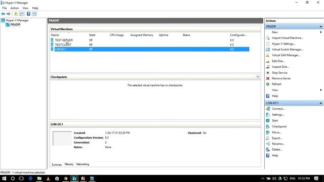The image size is (324, 182).
Task: Click the Move action icon
Action: tap(268, 132)
